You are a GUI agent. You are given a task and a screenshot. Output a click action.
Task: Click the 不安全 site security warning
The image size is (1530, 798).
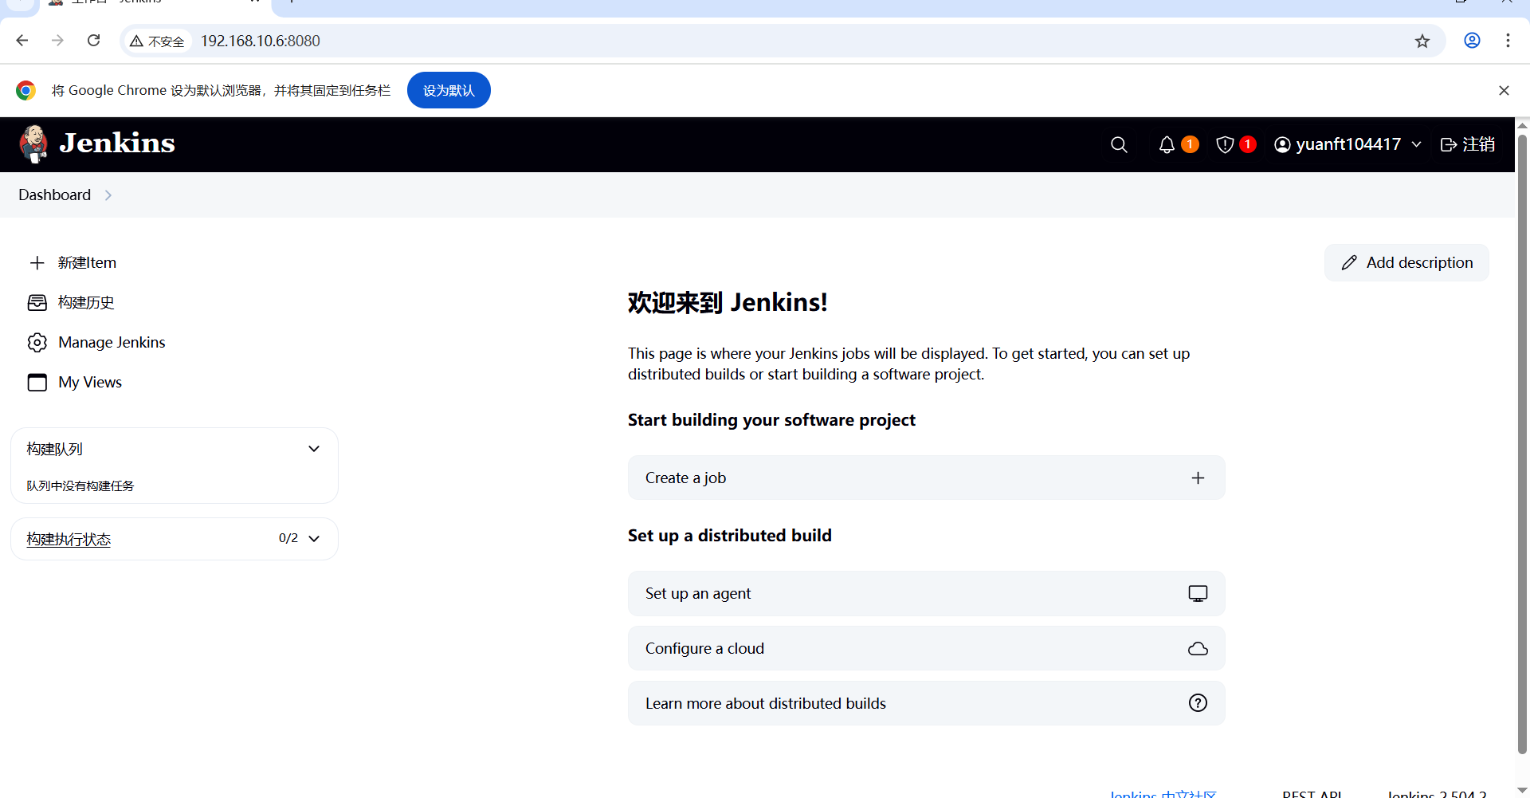click(157, 41)
